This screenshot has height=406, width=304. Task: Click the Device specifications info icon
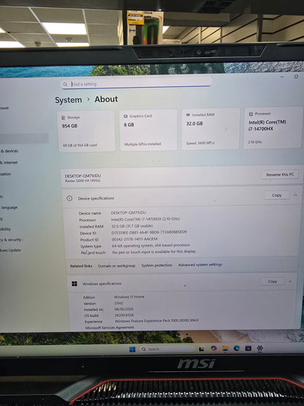pos(69,199)
